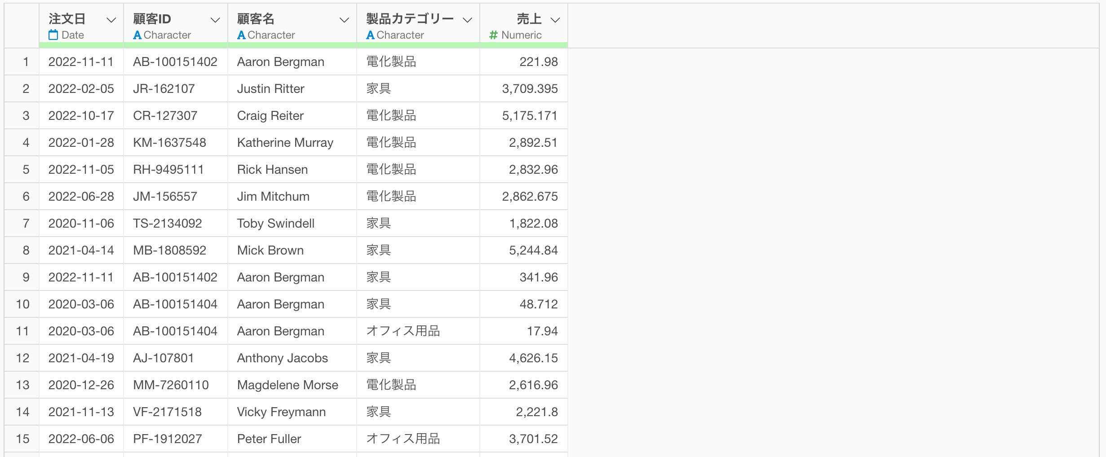Click the Numeric hash icon under 売上
1106x457 pixels.
[x=493, y=35]
